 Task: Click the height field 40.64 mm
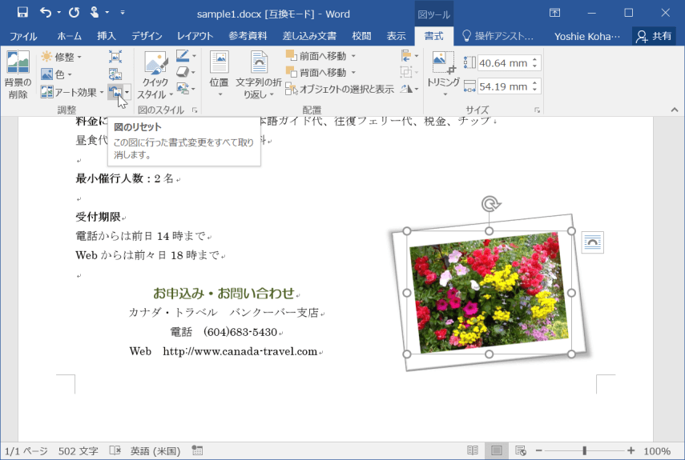(x=503, y=63)
